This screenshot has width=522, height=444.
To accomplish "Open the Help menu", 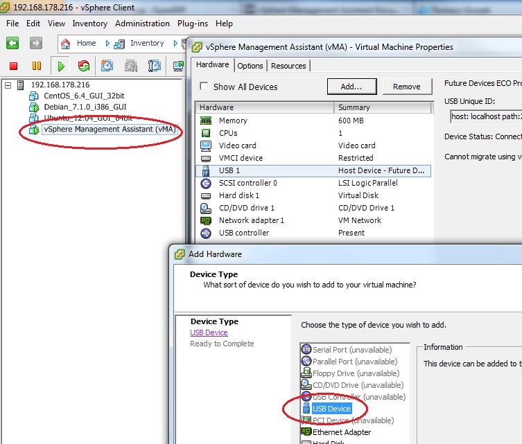I will point(224,24).
